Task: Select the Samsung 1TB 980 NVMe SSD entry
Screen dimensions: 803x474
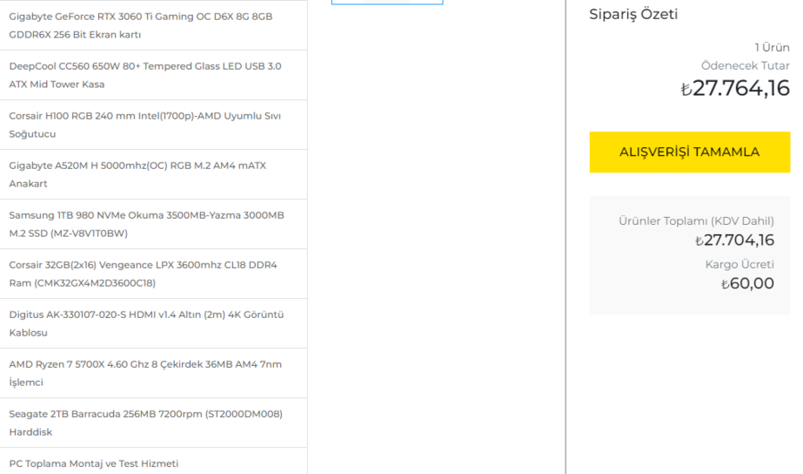Action: pyautogui.click(x=146, y=224)
